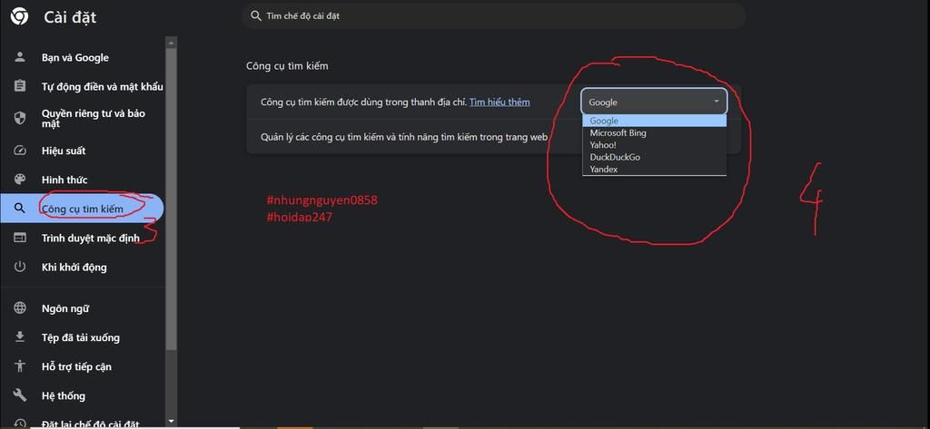
Task: Click the download icon for Tệp đã tải xuống
Action: click(x=20, y=337)
